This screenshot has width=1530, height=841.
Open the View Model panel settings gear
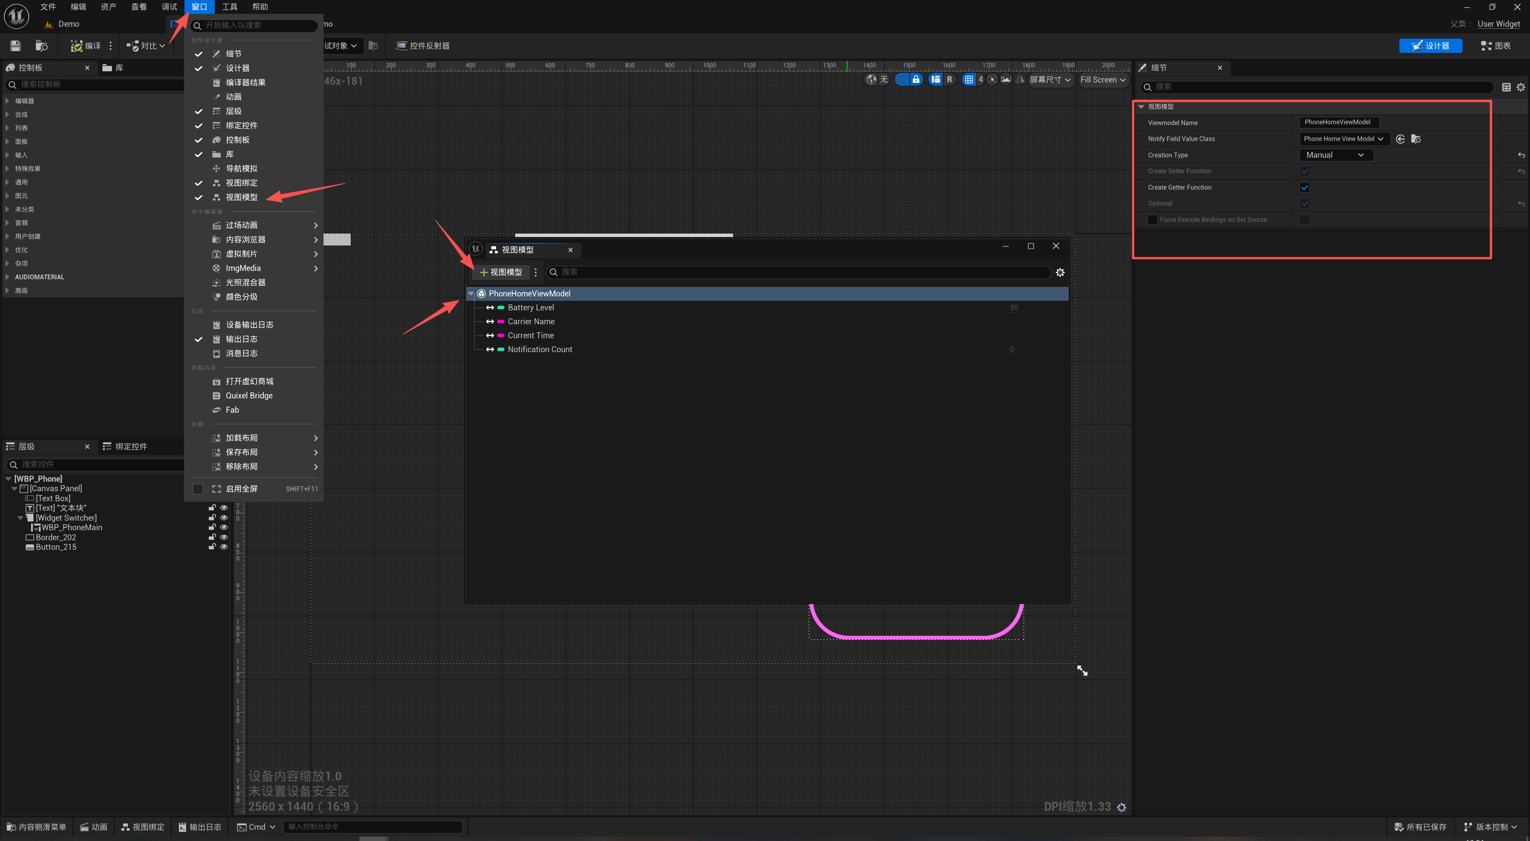click(x=1060, y=272)
